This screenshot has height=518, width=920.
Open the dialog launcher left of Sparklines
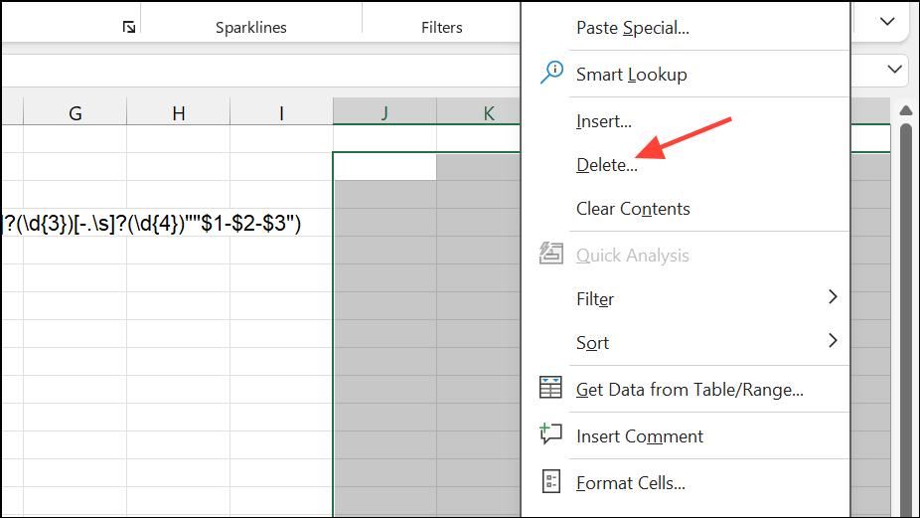click(129, 27)
